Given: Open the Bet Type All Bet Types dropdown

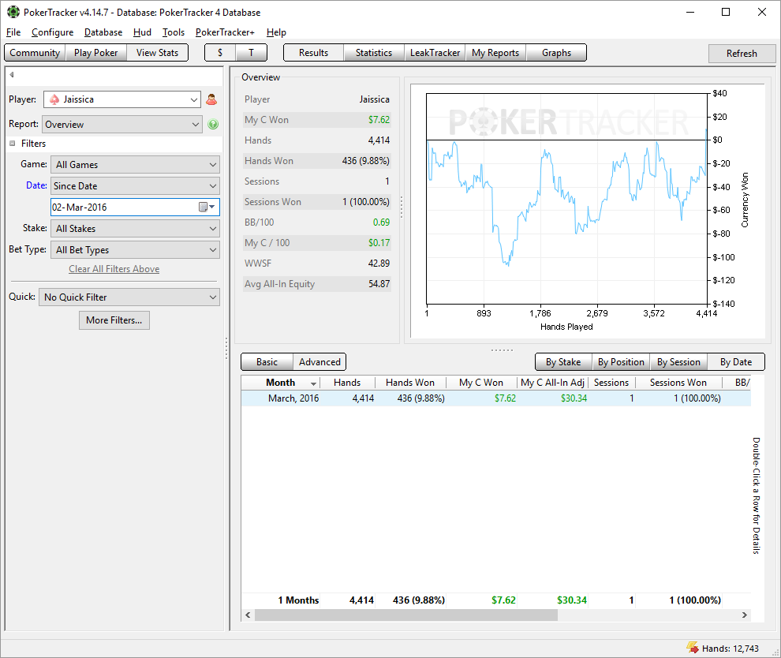Looking at the screenshot, I should 135,250.
